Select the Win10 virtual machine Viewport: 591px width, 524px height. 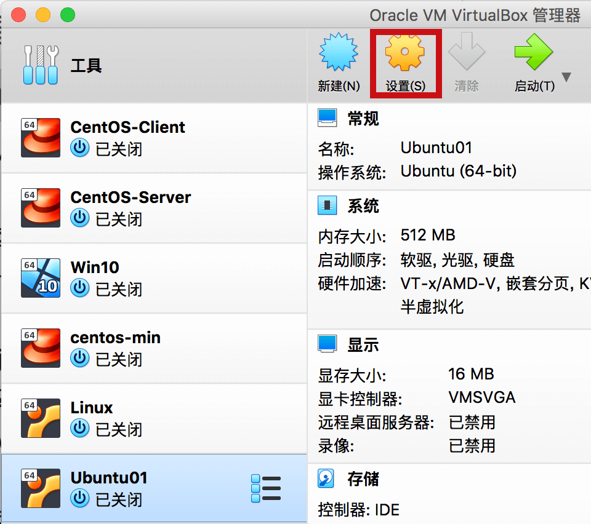pyautogui.click(x=154, y=278)
